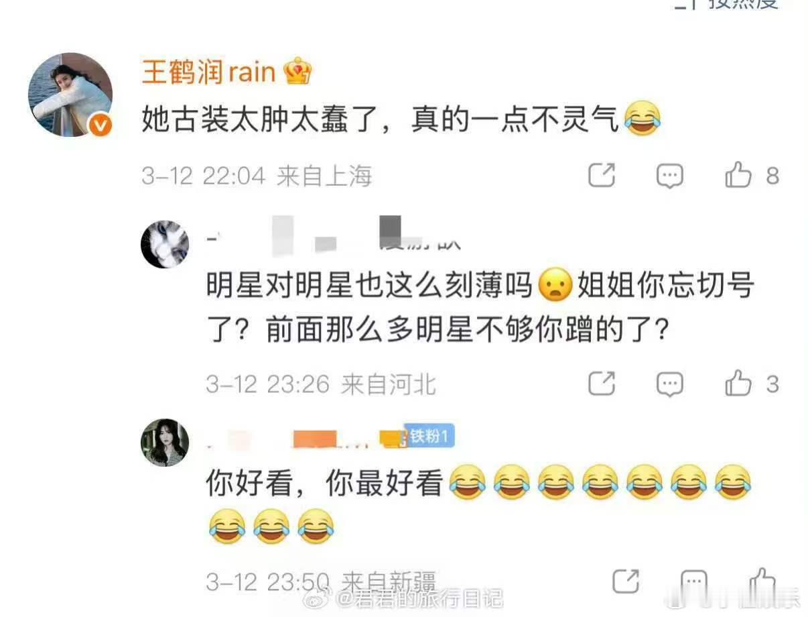This screenshot has width=808, height=617.
Task: Open reply bubble on 河北 comment
Action: [x=669, y=384]
